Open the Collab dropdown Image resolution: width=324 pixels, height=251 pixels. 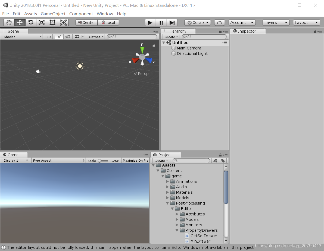(x=198, y=23)
